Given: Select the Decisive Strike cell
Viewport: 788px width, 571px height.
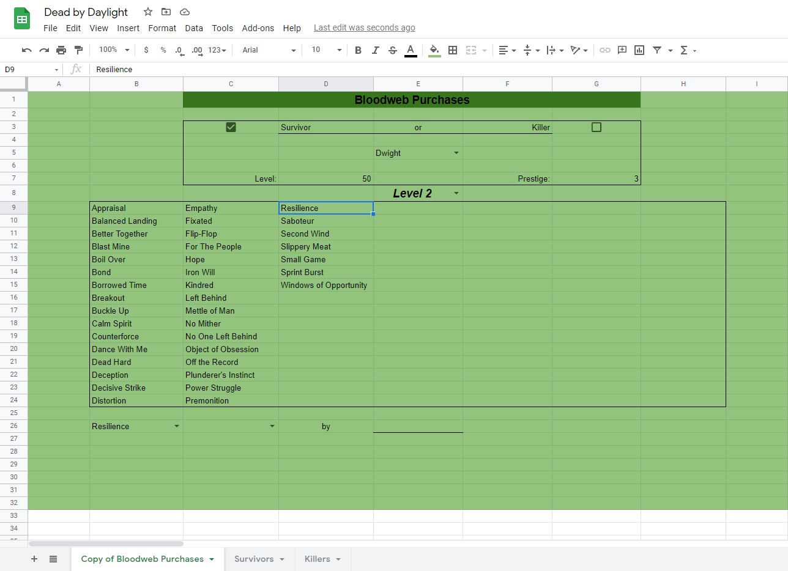Looking at the screenshot, I should click(136, 388).
